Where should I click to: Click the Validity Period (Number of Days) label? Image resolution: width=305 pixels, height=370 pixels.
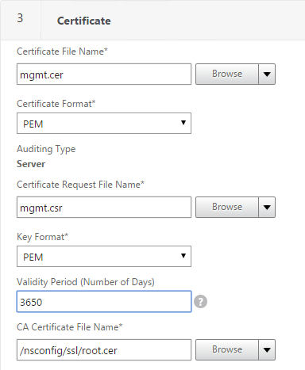point(86,282)
